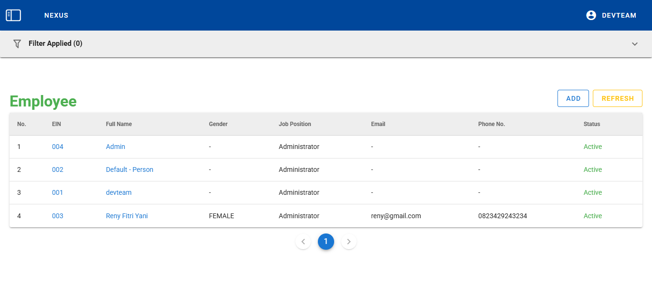Screen dimensions: 652x286
Task: Select page 1 in pagination
Action: 326,242
